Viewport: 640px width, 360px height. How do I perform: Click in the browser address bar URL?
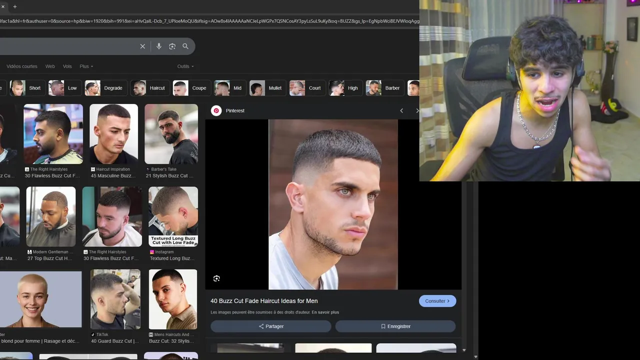pos(209,21)
